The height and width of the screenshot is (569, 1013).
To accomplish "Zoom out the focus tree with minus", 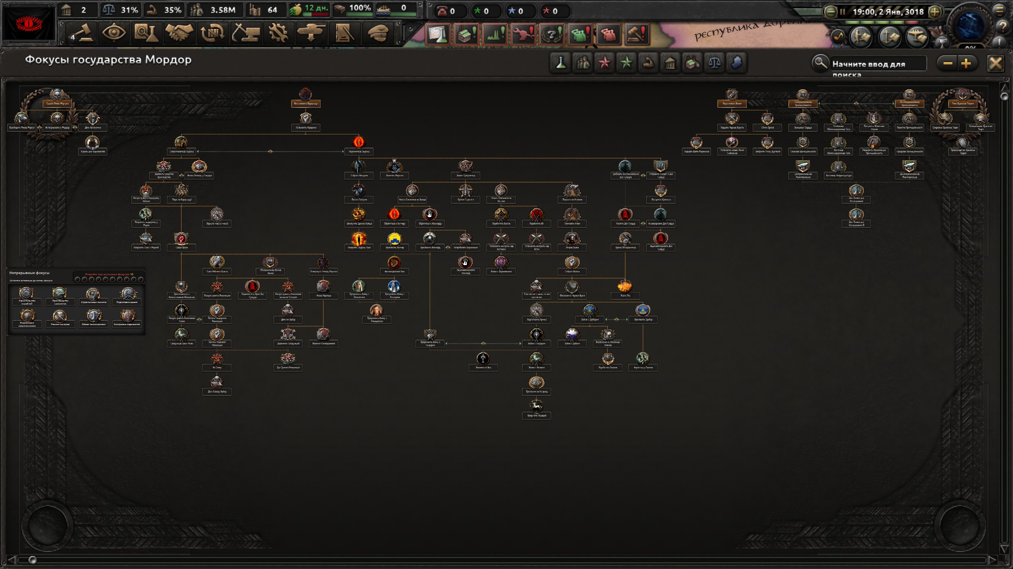I will [x=948, y=63].
